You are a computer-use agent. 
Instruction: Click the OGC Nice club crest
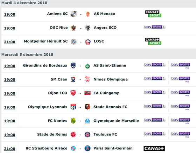(x=73, y=28)
